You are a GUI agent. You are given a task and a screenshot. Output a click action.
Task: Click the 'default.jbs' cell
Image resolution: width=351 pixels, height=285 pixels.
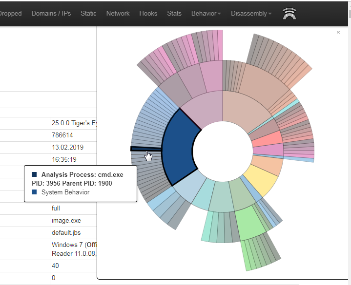(73, 233)
